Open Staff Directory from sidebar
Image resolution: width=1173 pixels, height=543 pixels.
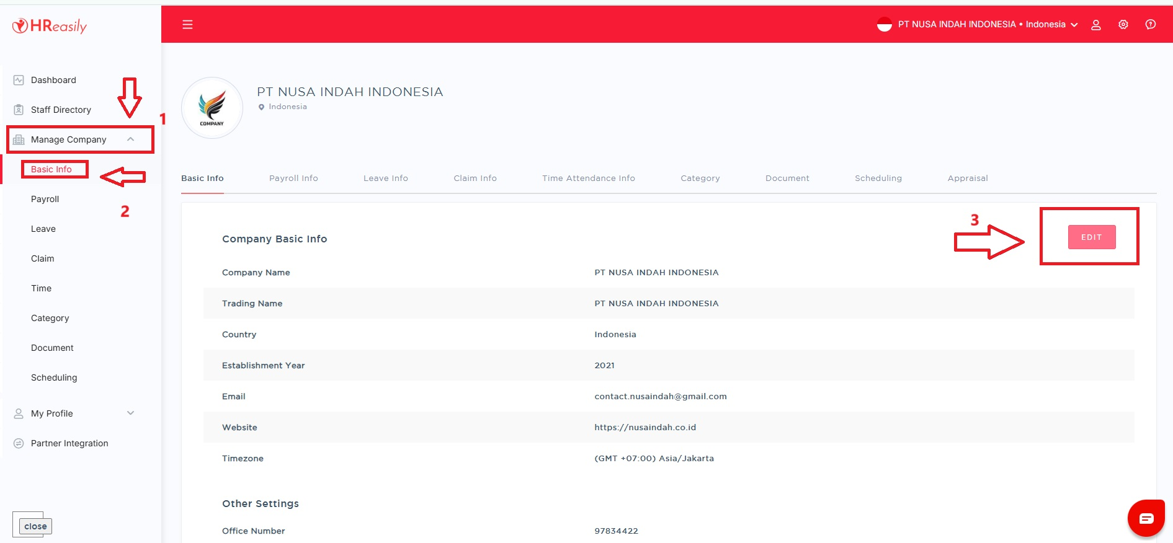pyautogui.click(x=61, y=110)
